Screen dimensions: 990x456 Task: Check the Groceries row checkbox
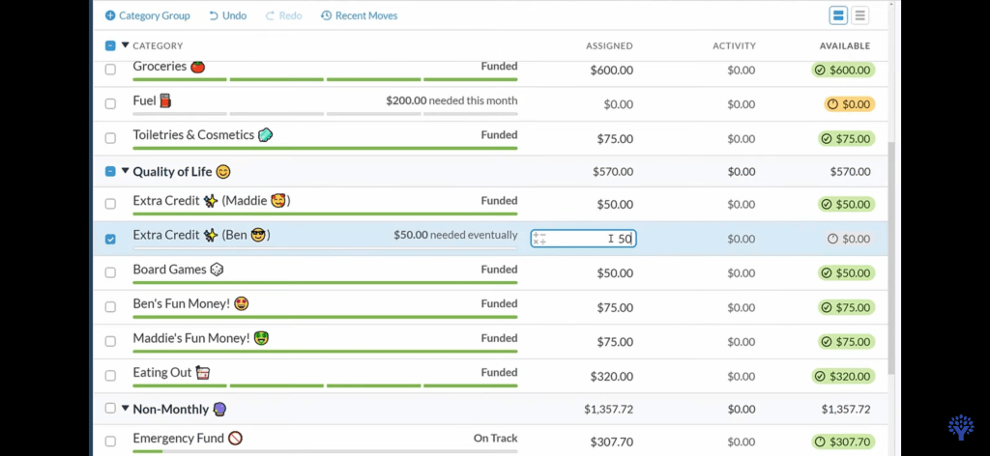click(110, 70)
